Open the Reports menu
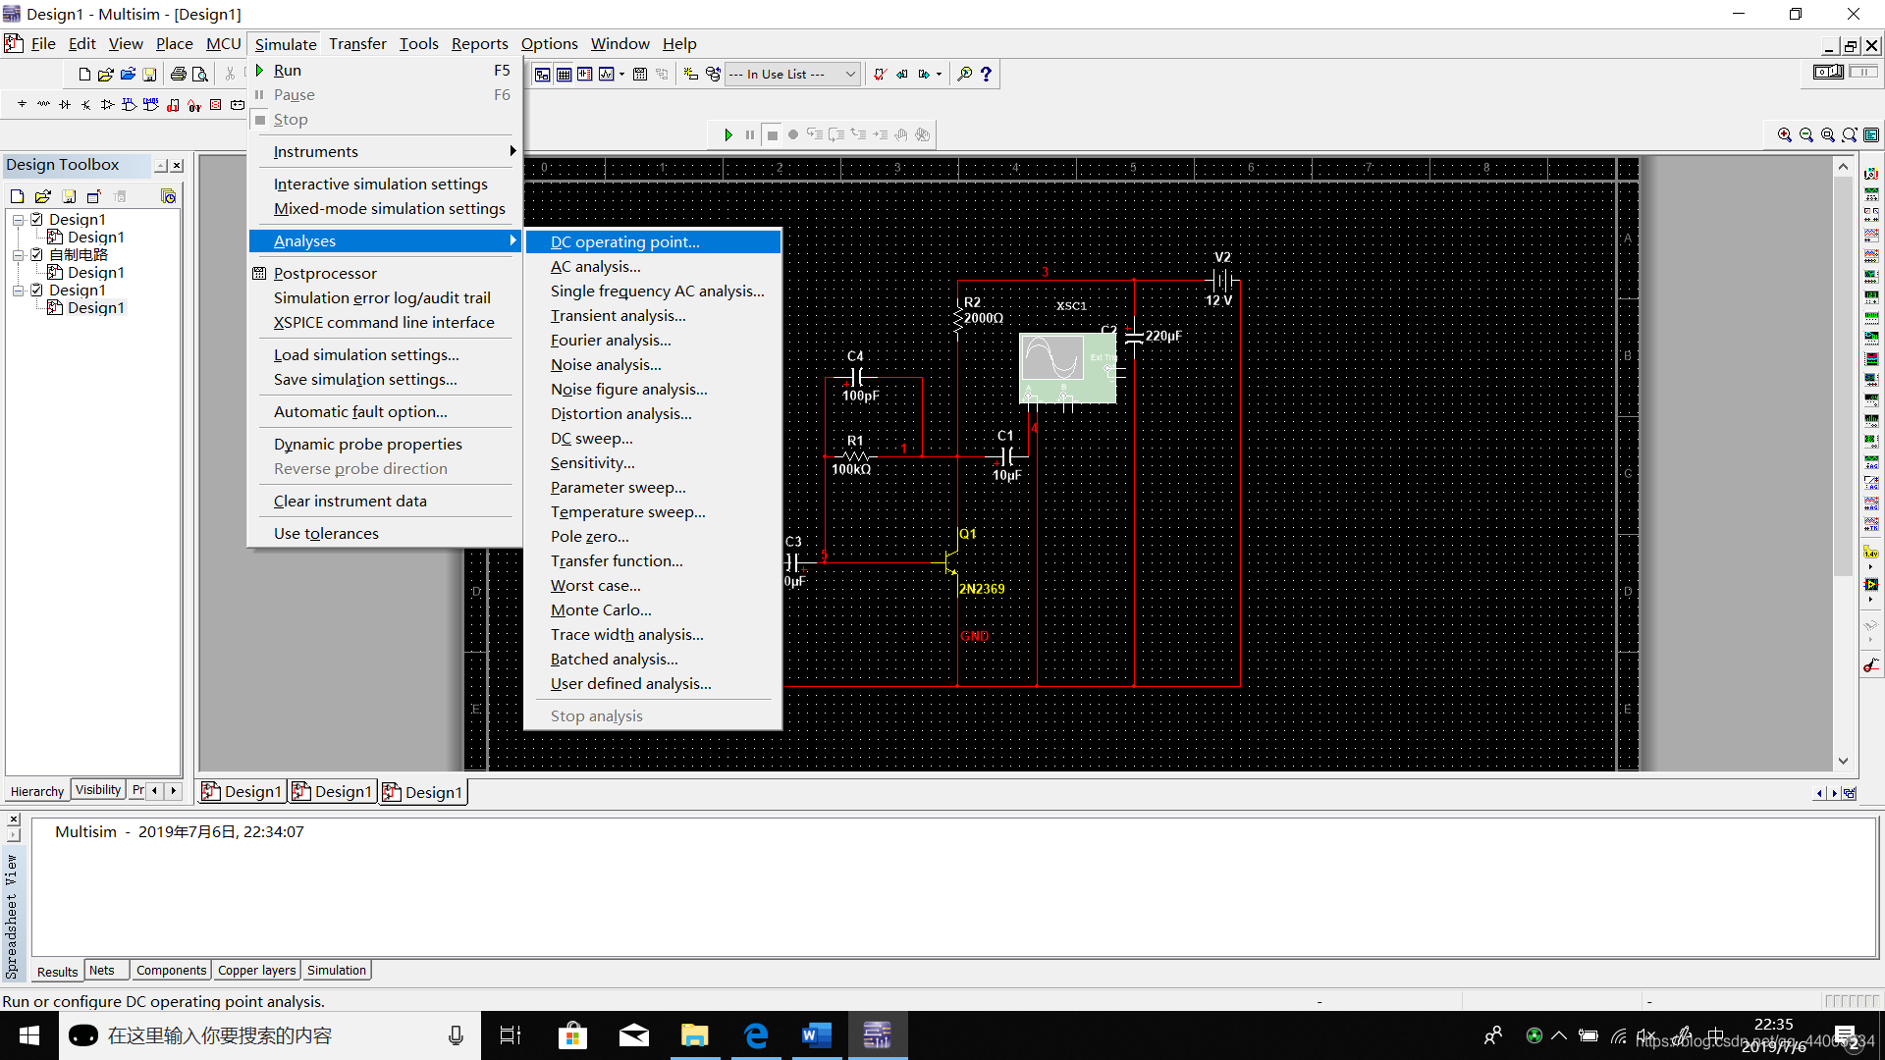The height and width of the screenshot is (1060, 1885). tap(479, 44)
